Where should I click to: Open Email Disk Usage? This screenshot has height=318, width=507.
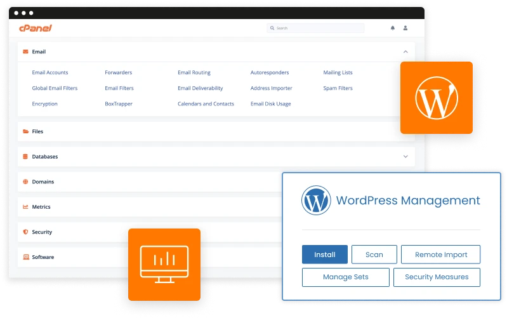pyautogui.click(x=271, y=104)
